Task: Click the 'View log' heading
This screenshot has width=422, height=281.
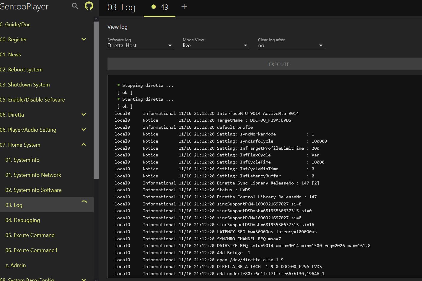Action: 118,27
